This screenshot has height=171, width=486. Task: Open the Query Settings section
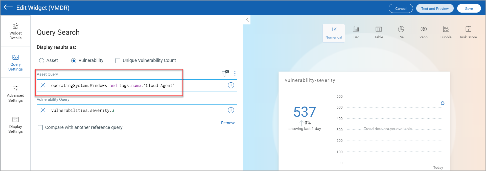click(x=15, y=62)
